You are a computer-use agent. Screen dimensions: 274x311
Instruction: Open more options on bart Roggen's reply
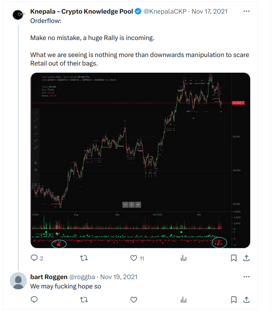(x=246, y=277)
